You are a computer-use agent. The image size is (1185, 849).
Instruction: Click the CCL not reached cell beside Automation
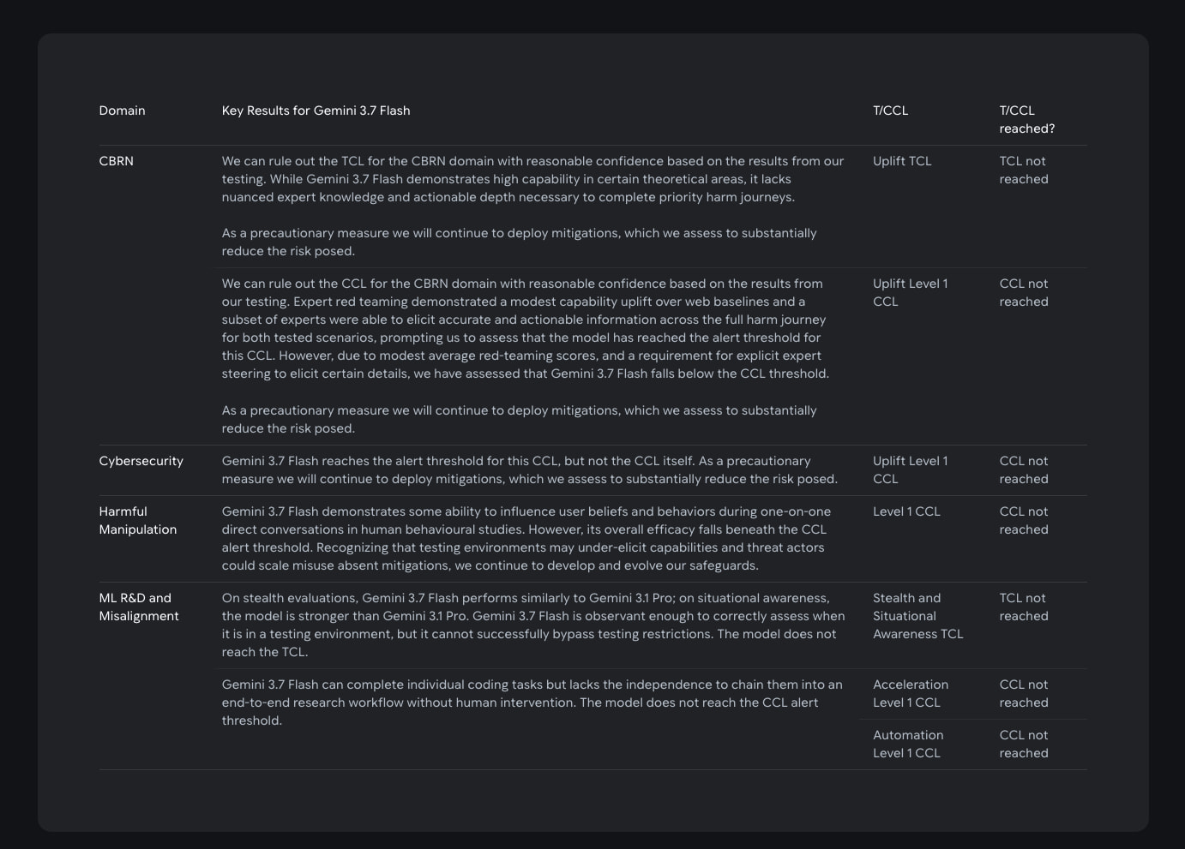(1024, 744)
